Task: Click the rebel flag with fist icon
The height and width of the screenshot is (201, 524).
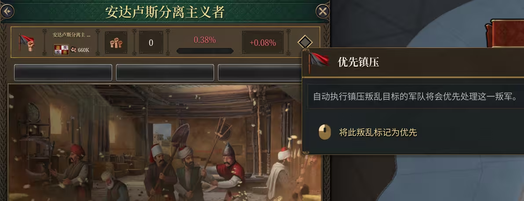Action: point(27,43)
